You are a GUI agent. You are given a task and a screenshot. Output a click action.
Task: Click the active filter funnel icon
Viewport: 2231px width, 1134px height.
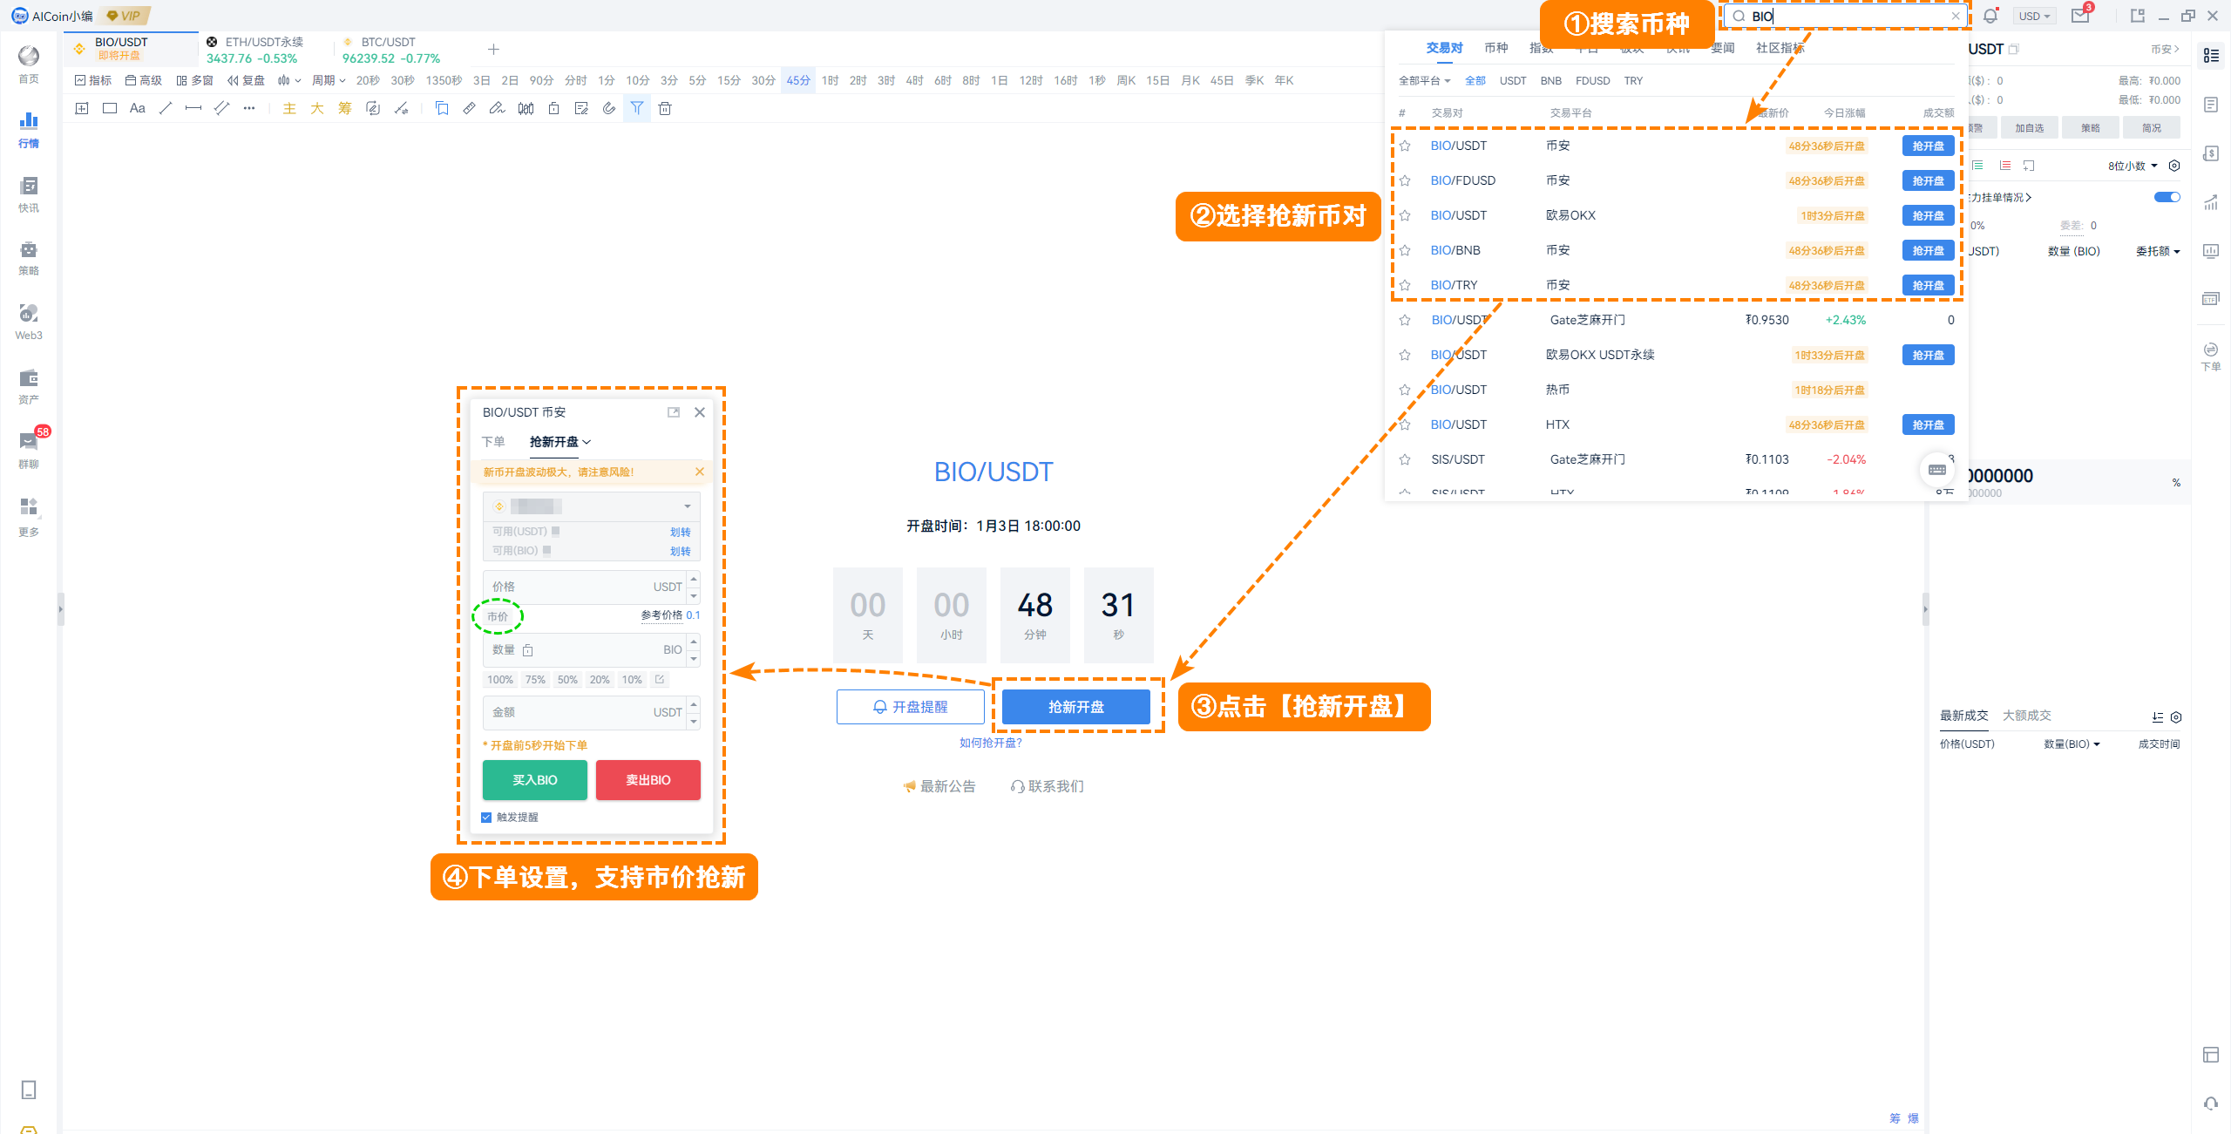[637, 108]
